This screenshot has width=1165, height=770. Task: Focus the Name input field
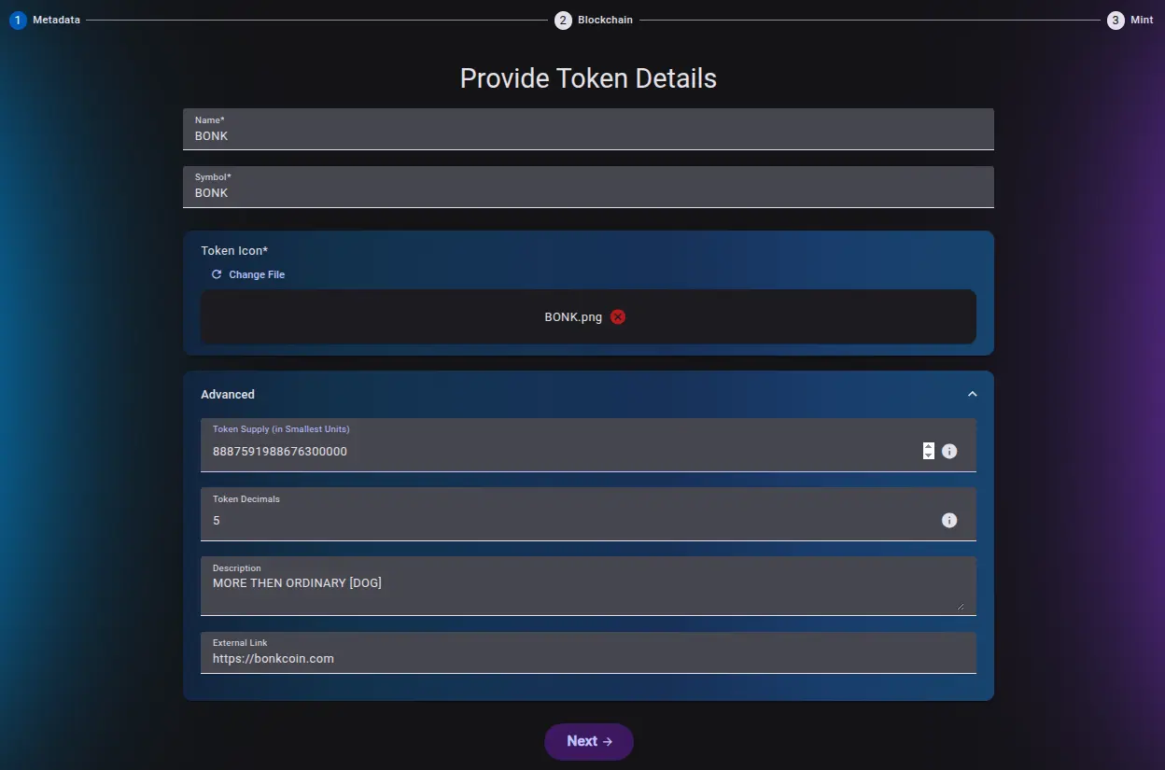tap(588, 129)
